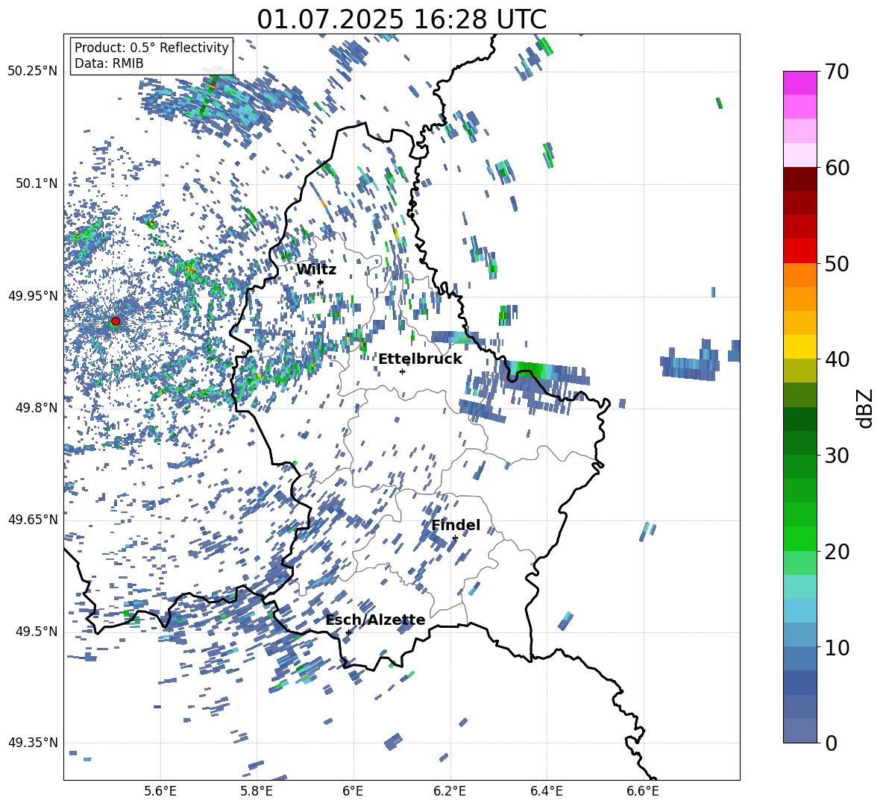Click the 49.65°N latitude label
This screenshot has height=806, width=883.
coord(33,520)
